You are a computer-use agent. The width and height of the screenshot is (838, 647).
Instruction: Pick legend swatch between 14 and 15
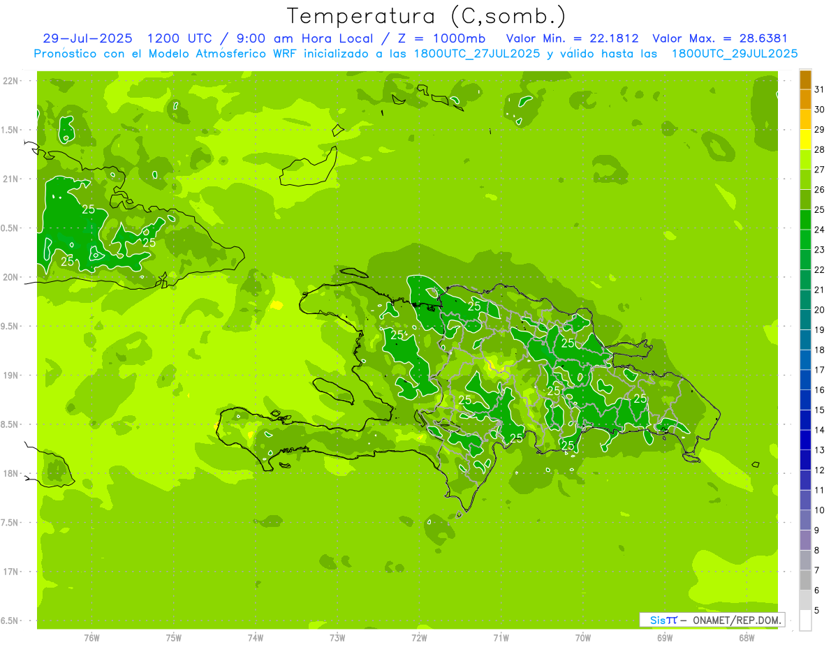(x=805, y=419)
